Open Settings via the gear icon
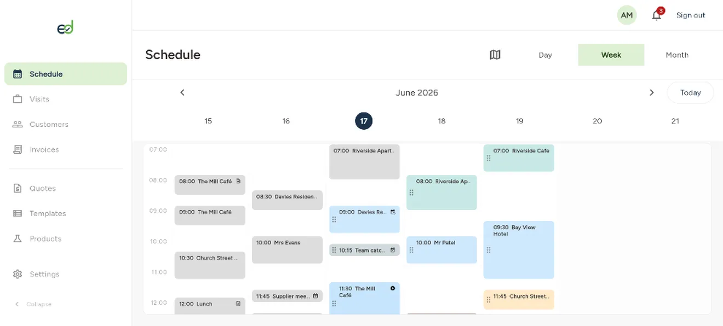Image resolution: width=723 pixels, height=326 pixels. [x=18, y=274]
